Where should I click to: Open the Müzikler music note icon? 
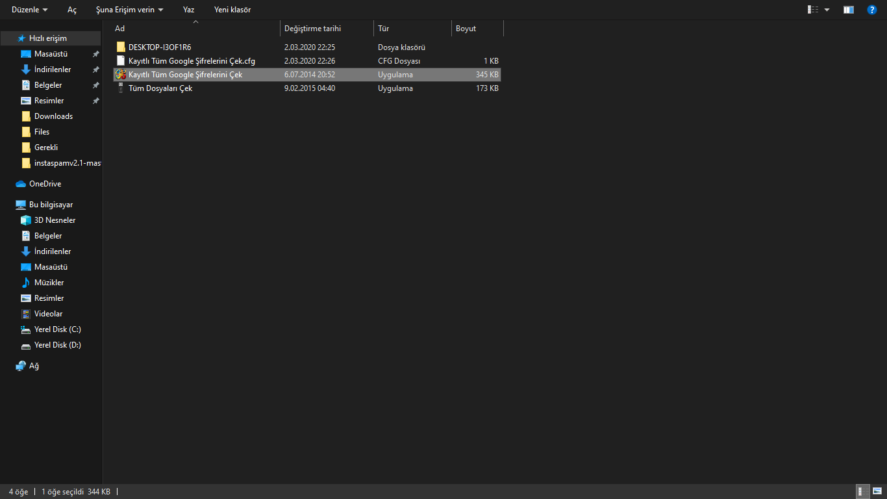pyautogui.click(x=26, y=283)
